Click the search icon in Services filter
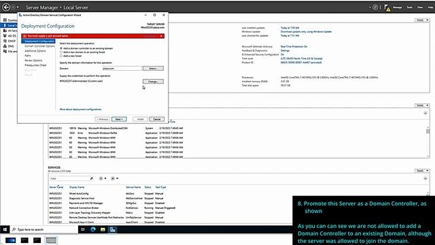The height and width of the screenshot is (245, 435). [x=92, y=178]
